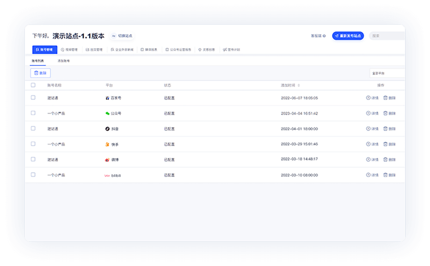Click the 状态 column header

click(167, 85)
